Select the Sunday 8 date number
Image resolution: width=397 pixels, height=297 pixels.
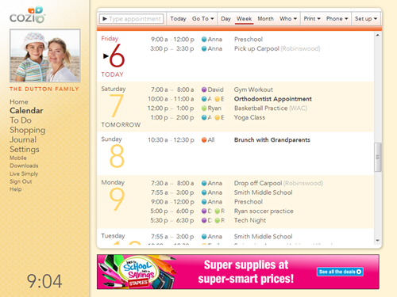coord(117,156)
